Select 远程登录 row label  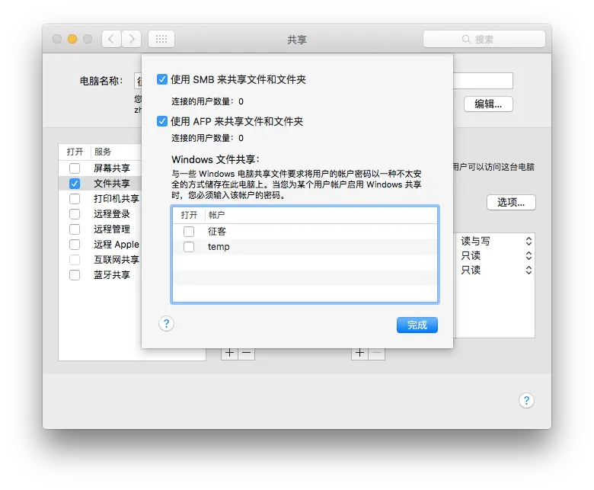112,213
